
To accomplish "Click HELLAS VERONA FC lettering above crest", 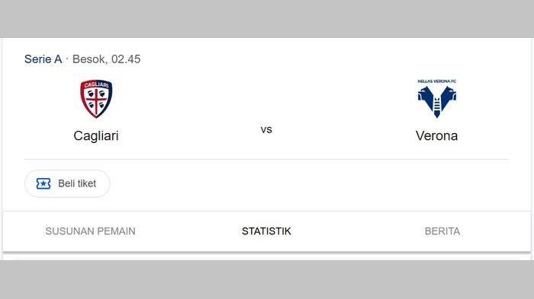I will [x=437, y=81].
